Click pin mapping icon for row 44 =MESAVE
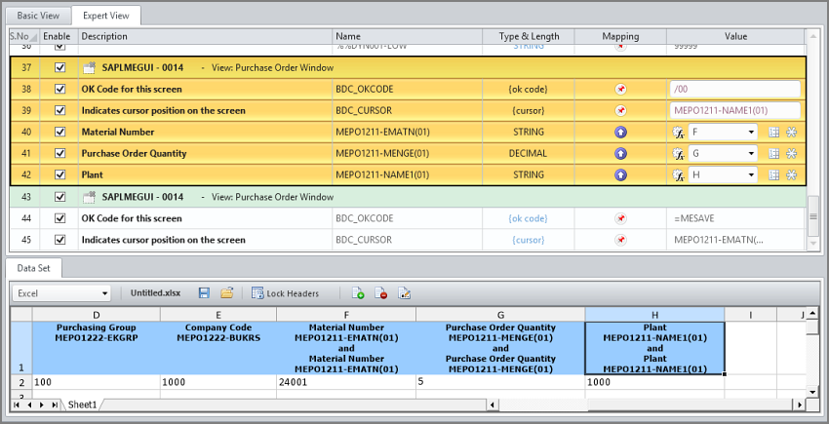This screenshot has width=829, height=424. pyautogui.click(x=620, y=218)
